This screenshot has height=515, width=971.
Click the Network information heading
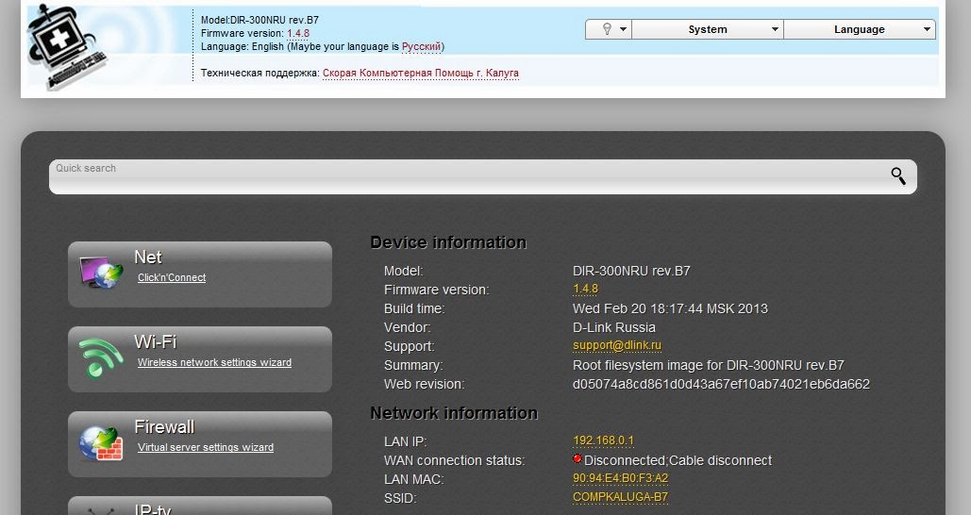click(454, 413)
